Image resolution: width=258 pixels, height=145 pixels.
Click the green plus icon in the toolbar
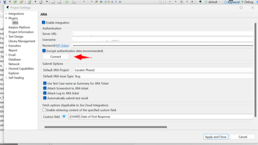click(x=67, y=2)
